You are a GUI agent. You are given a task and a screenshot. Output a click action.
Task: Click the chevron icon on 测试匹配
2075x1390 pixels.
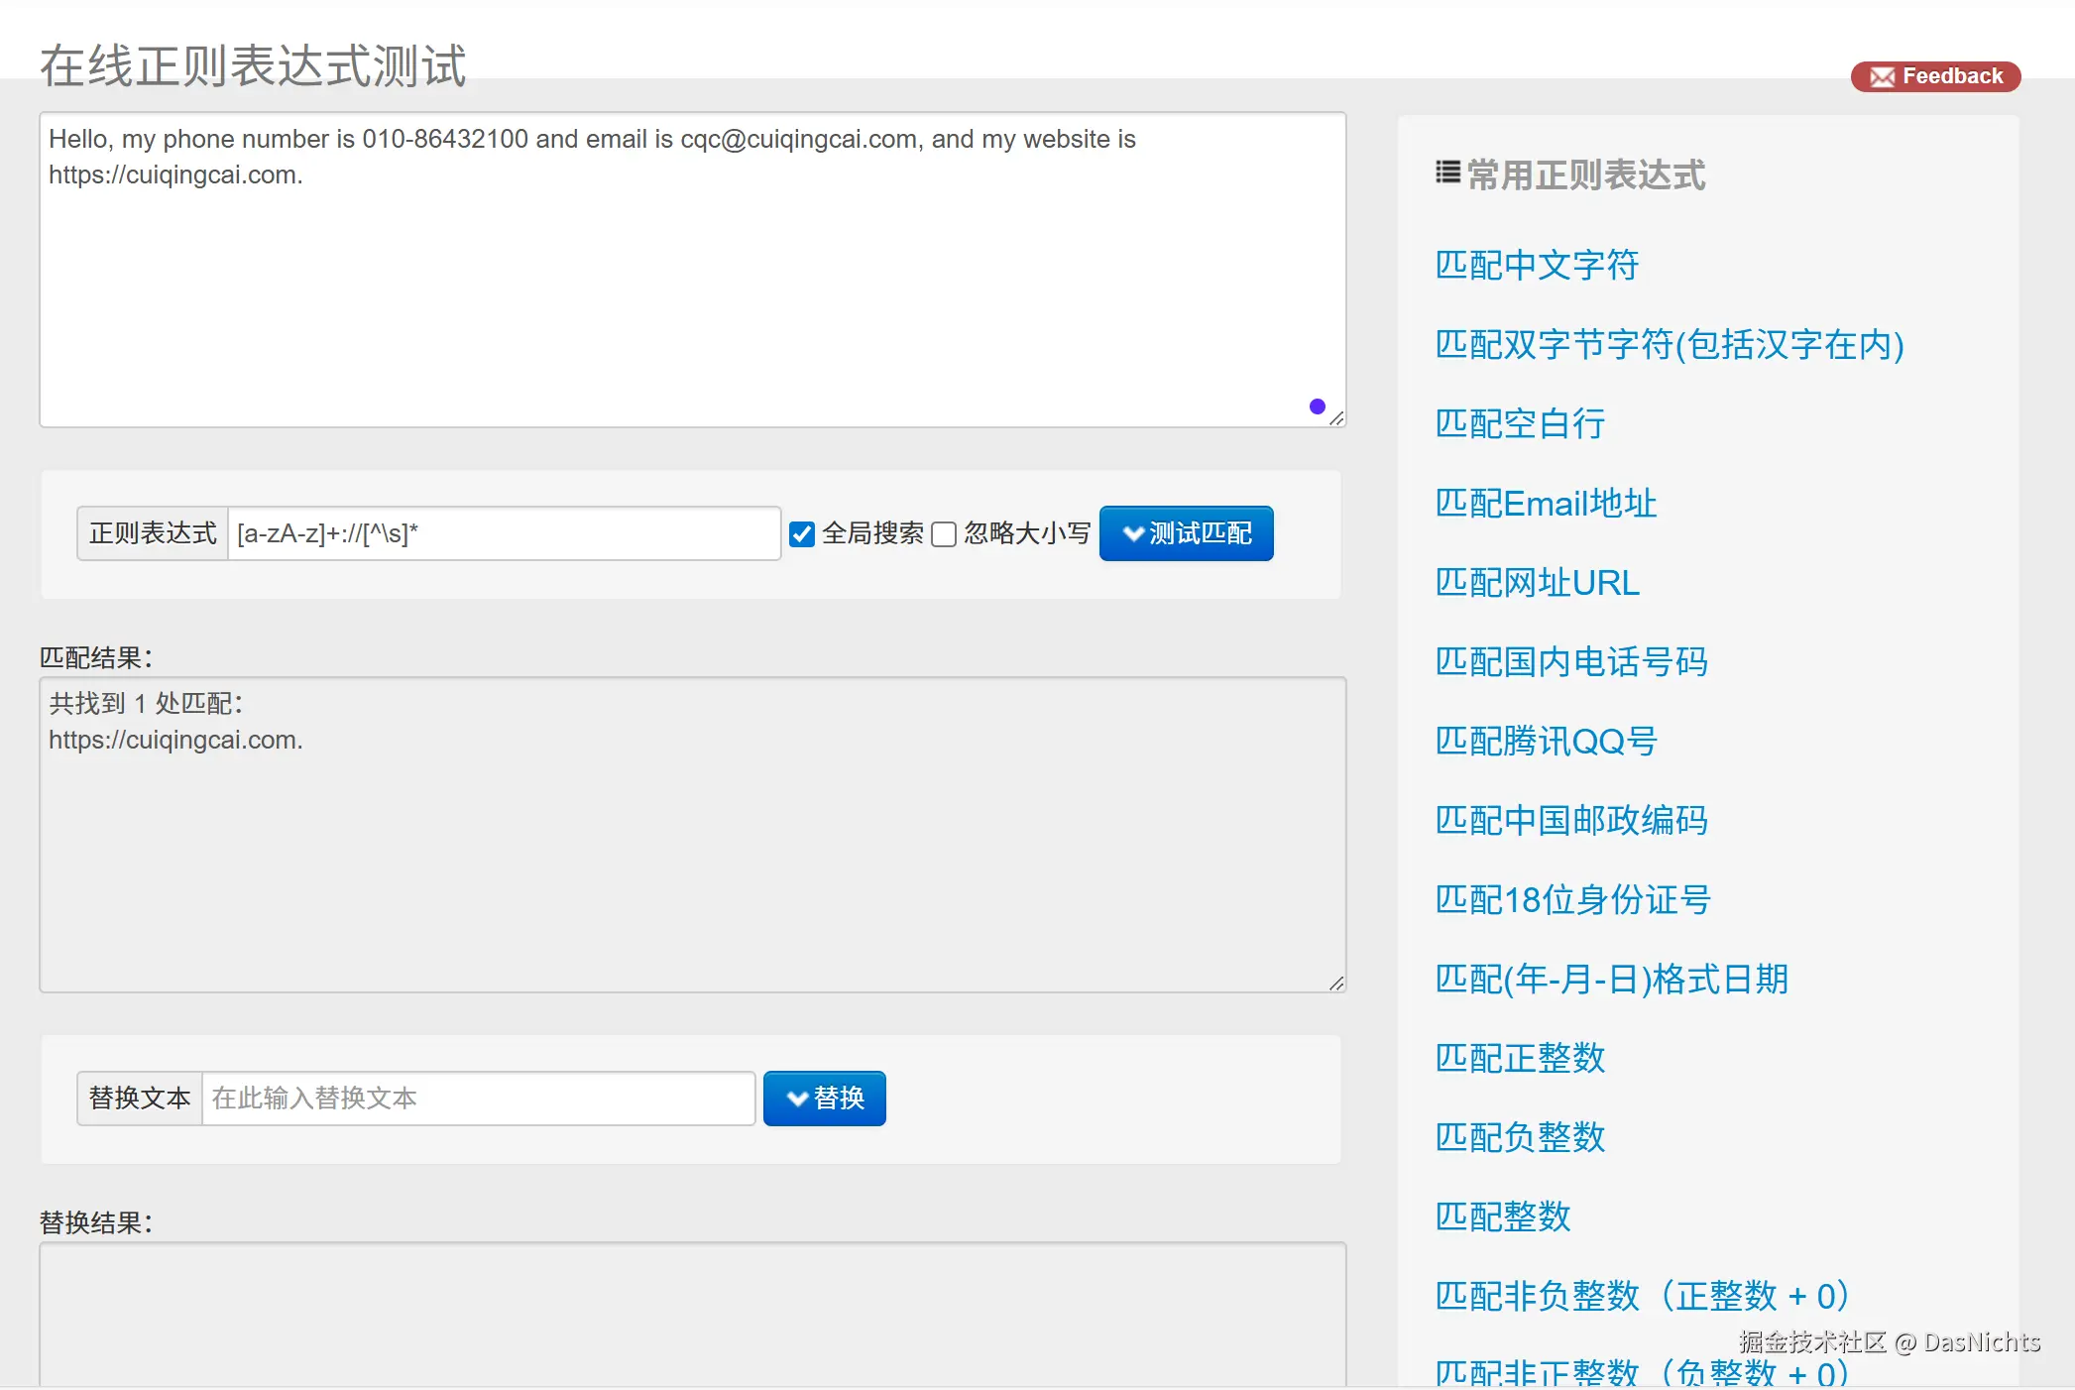point(1132,533)
